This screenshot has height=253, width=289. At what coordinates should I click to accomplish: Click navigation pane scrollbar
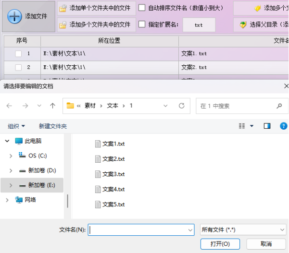[x=68, y=201]
